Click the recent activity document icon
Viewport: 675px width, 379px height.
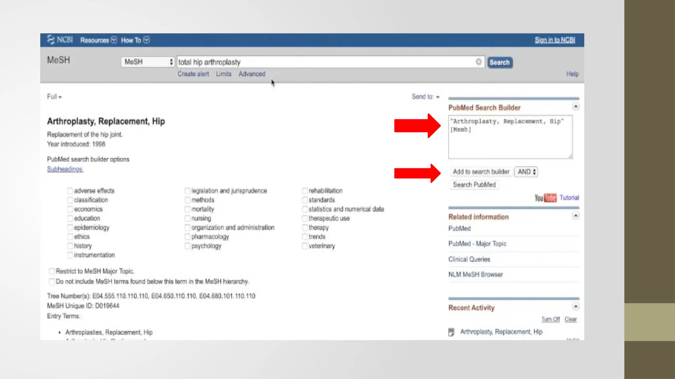click(451, 332)
